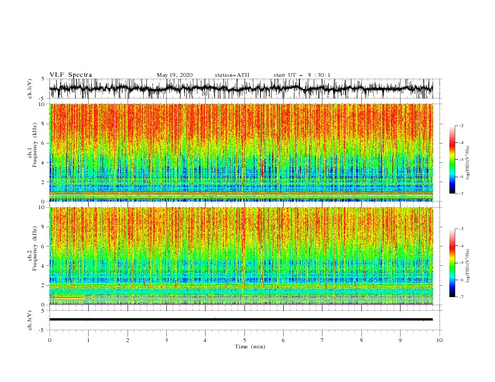The width and height of the screenshot is (495, 382).
Task: Click the 'ch.1(V)' waveform axis label
Action: pyautogui.click(x=30, y=89)
